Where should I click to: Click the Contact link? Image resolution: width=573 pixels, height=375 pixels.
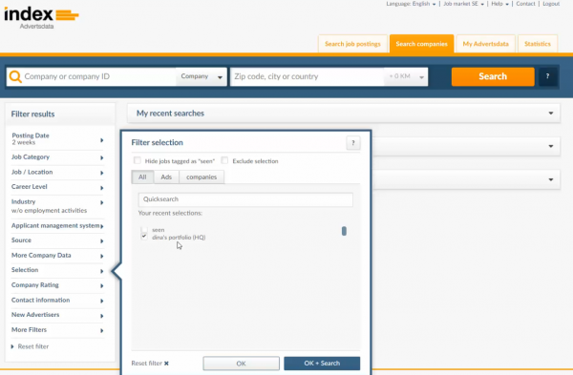[525, 4]
